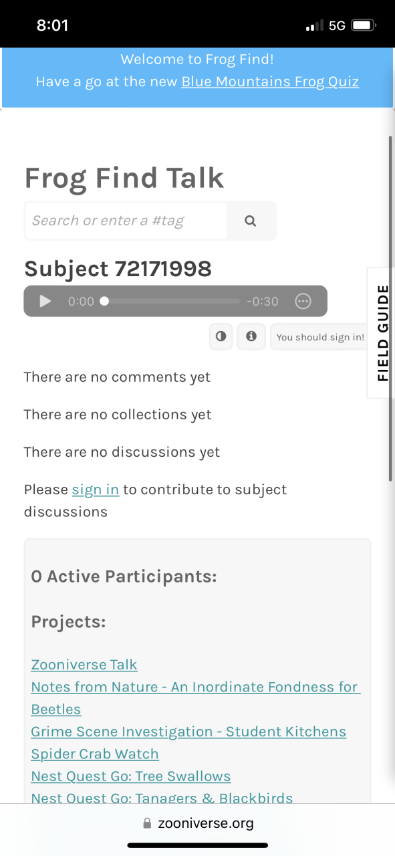Tap the lock icon beside zooniverse.org
395x856 pixels.
147,824
